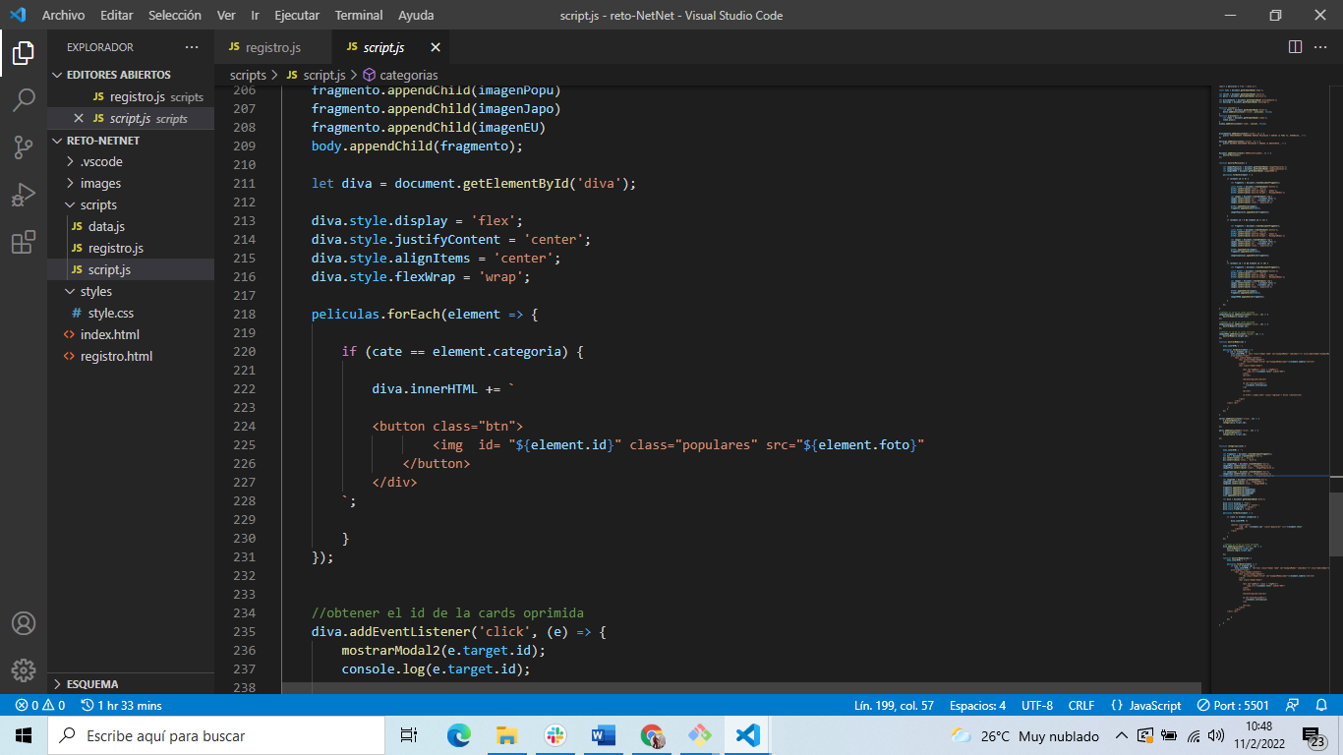The height and width of the screenshot is (755, 1343).
Task: Open Task View on the taskbar
Action: click(409, 735)
